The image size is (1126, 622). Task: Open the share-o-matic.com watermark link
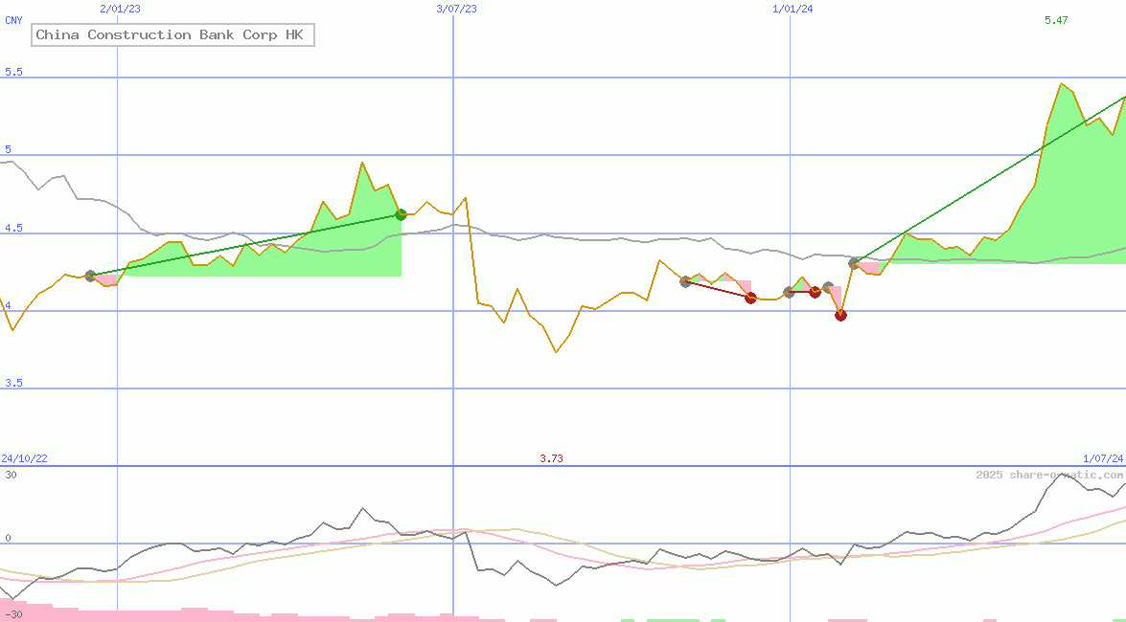coord(1048,475)
